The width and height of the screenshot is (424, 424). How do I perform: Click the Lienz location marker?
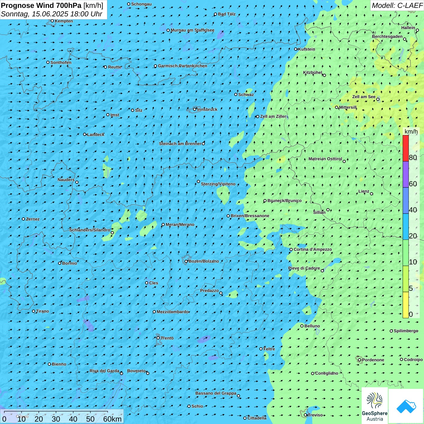[x=372, y=194]
